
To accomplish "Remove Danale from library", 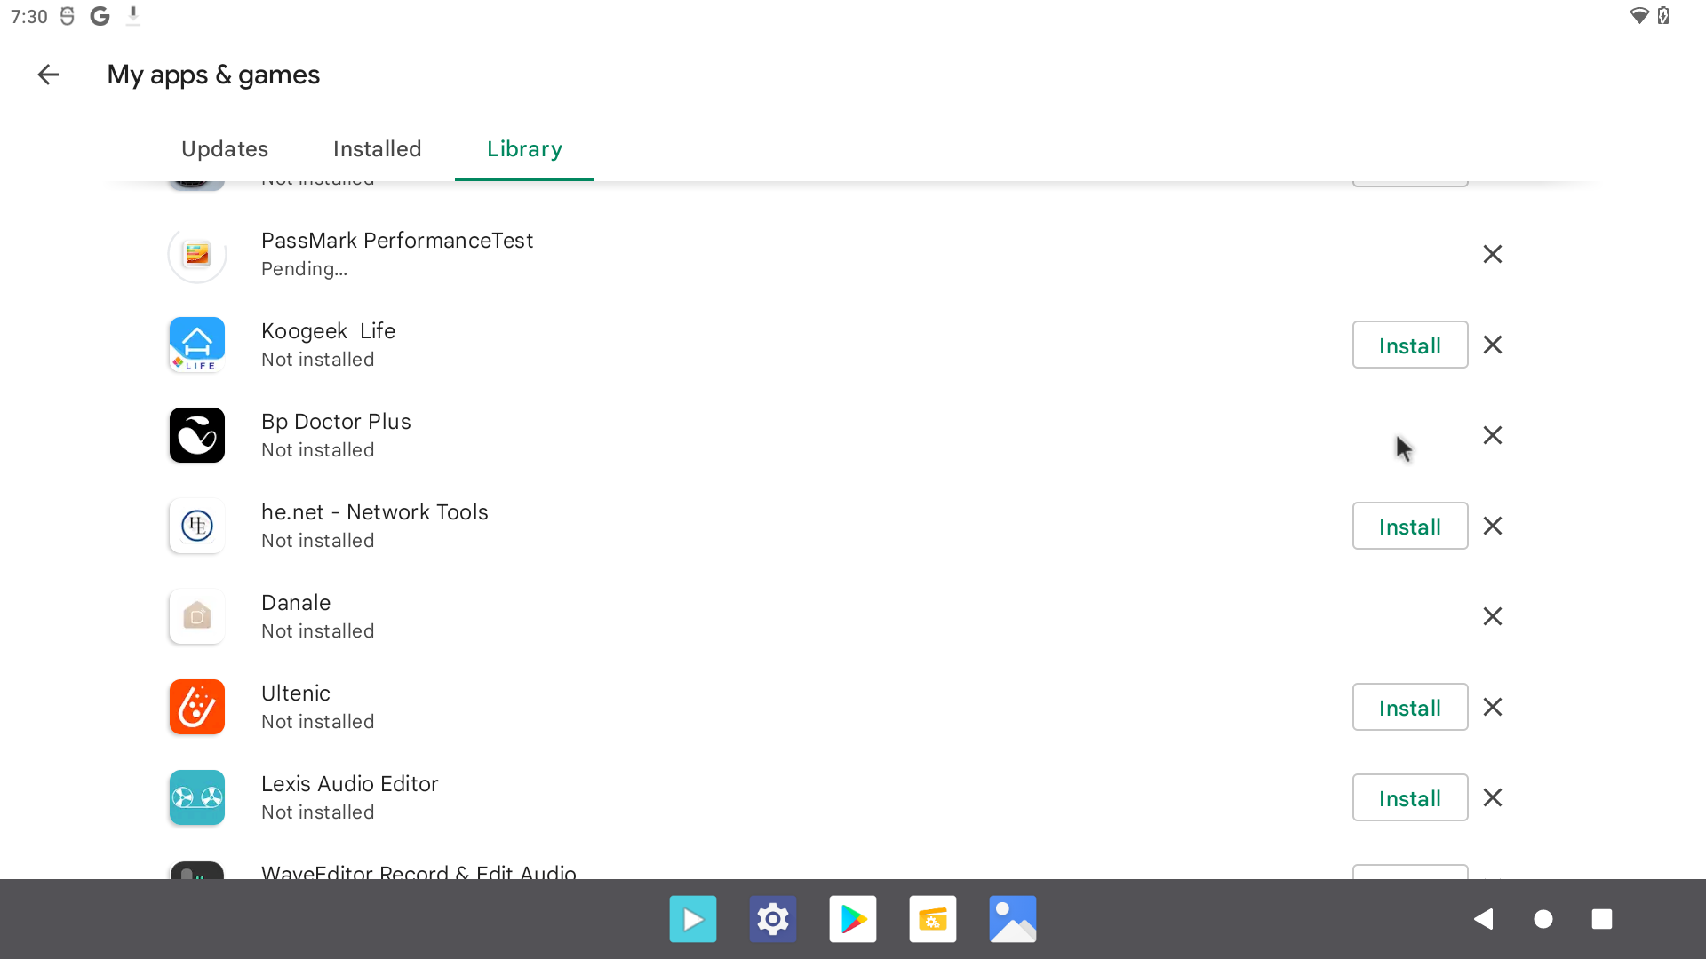I will coord(1493,616).
